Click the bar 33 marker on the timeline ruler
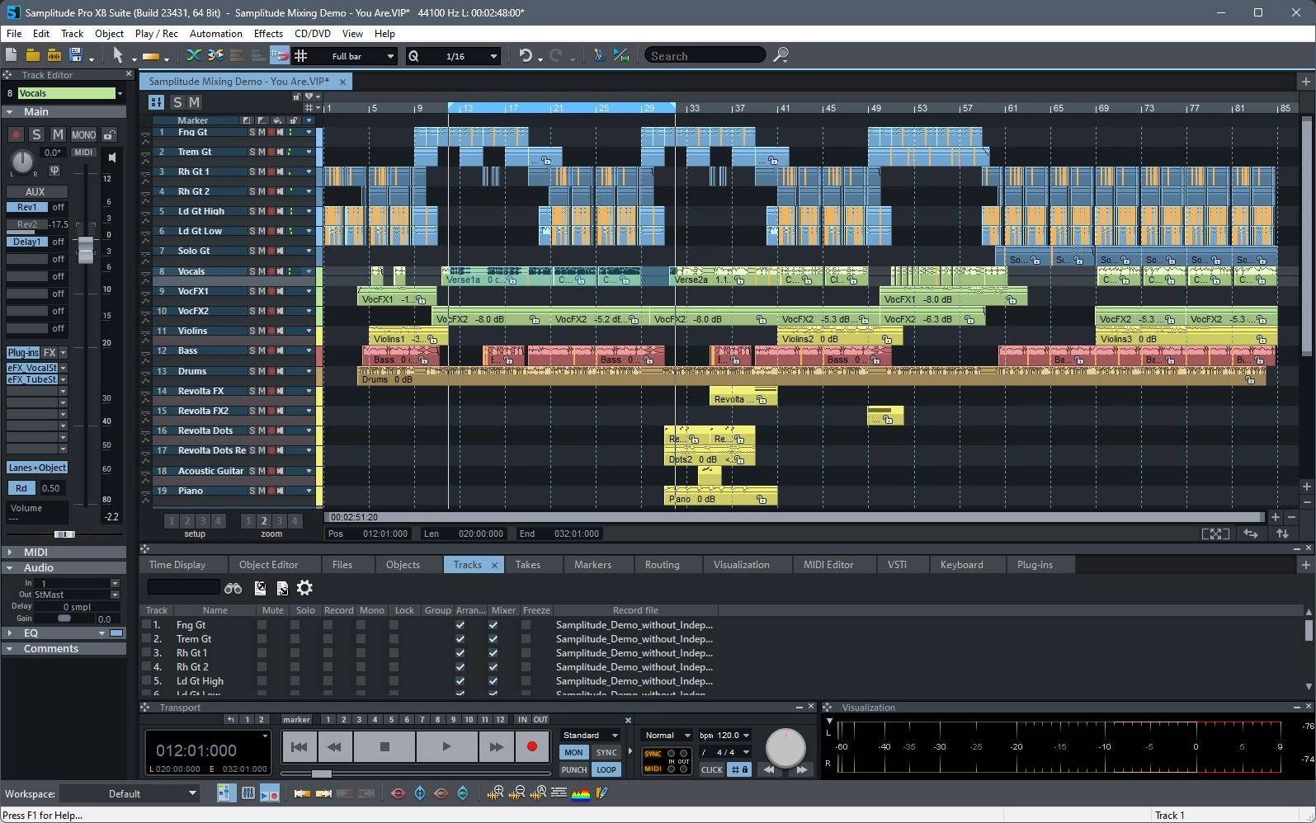The width and height of the screenshot is (1316, 823). [694, 108]
